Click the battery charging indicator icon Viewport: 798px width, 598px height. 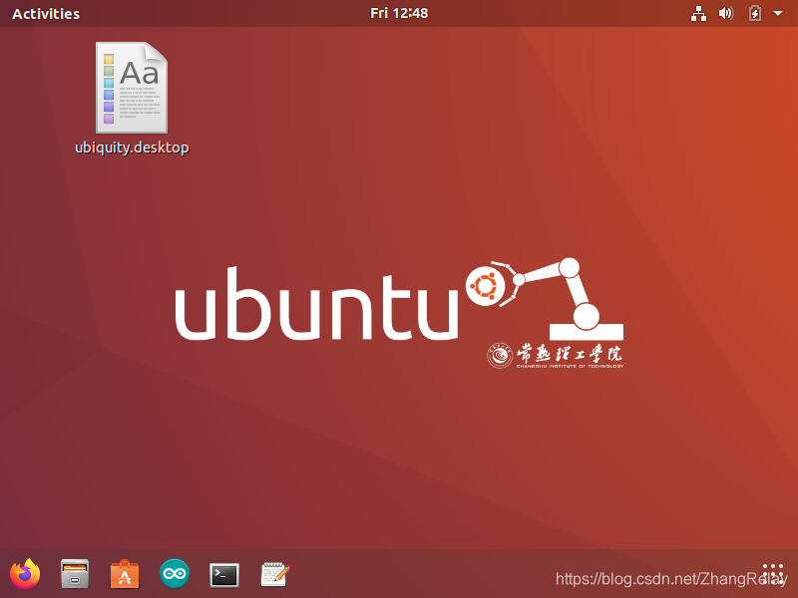755,13
